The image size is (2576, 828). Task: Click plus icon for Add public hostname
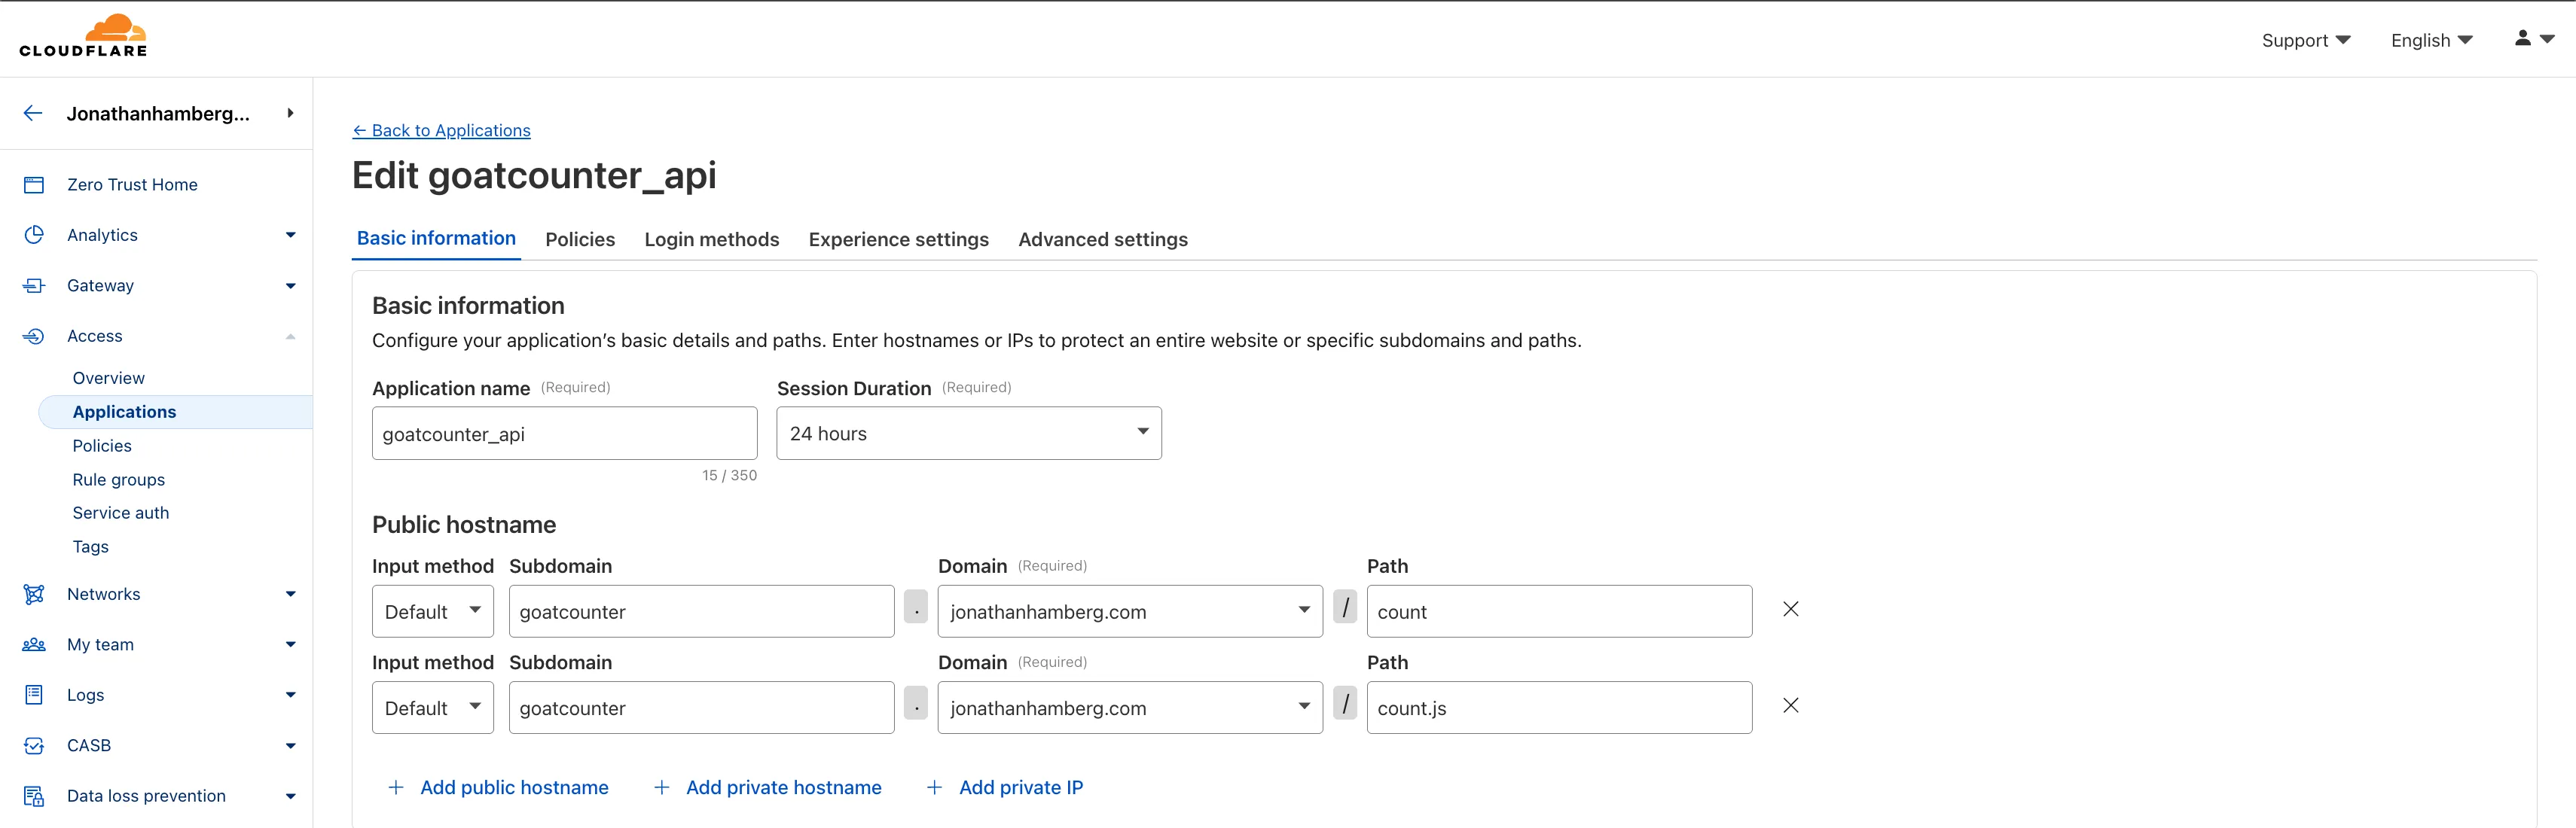(x=396, y=787)
